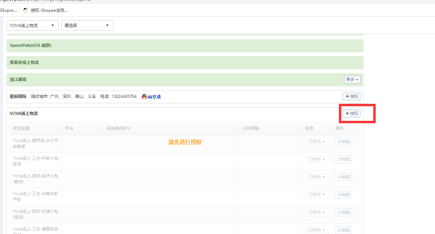The width and height of the screenshot is (435, 234).
Task: Click the 星前国际 provider name
Action: [x=18, y=97]
